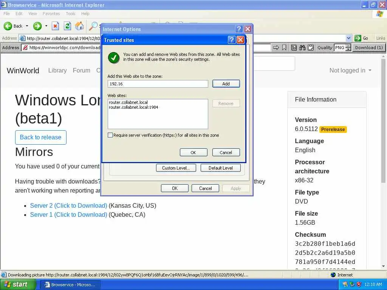This screenshot has width=387, height=290.
Task: Click the Trusted sites help question mark icon
Action: click(232, 40)
